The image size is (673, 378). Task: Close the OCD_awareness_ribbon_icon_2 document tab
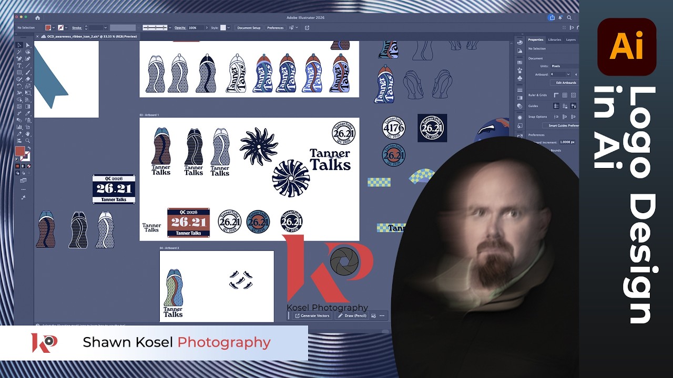37,36
